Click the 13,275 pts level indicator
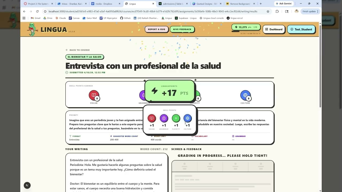The width and height of the screenshot is (342, 192). tap(246, 27)
